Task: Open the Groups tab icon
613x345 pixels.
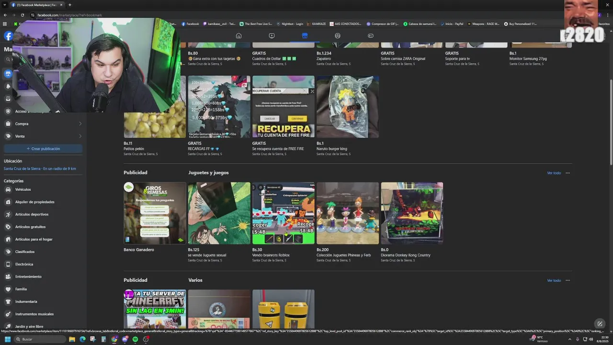Action: [338, 35]
